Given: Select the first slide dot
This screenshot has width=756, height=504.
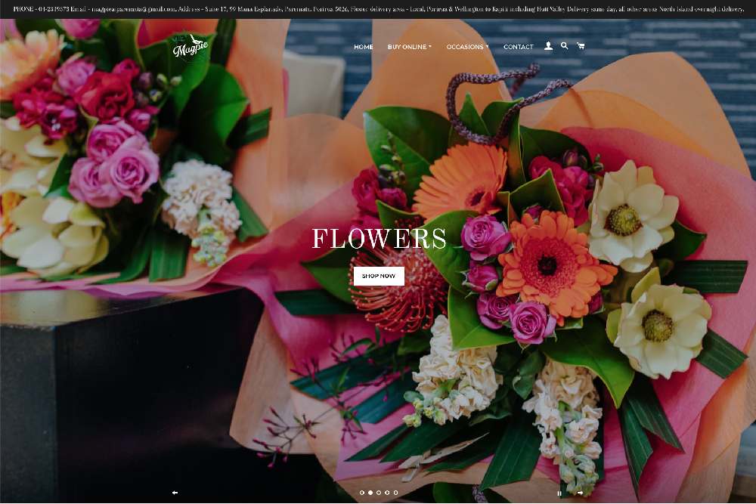Looking at the screenshot, I should (362, 493).
